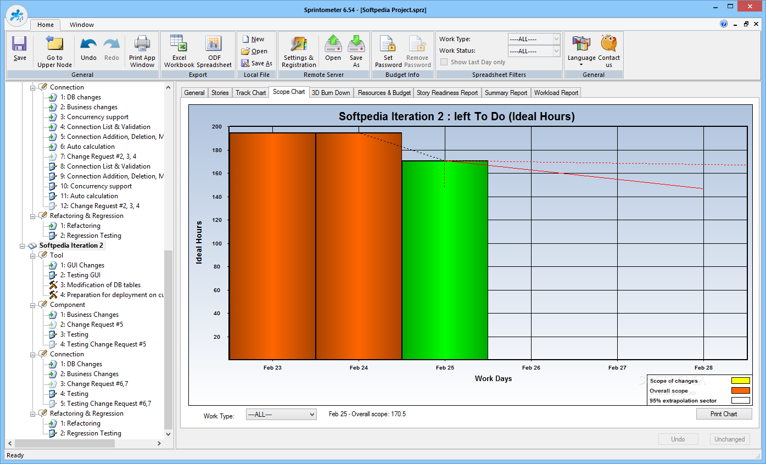Open Work Type dropdown below the chart
This screenshot has height=464, width=766.
click(x=281, y=415)
